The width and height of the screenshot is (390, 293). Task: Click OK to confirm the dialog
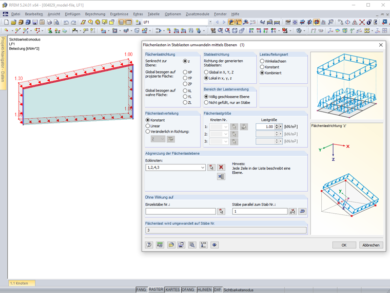click(x=344, y=245)
